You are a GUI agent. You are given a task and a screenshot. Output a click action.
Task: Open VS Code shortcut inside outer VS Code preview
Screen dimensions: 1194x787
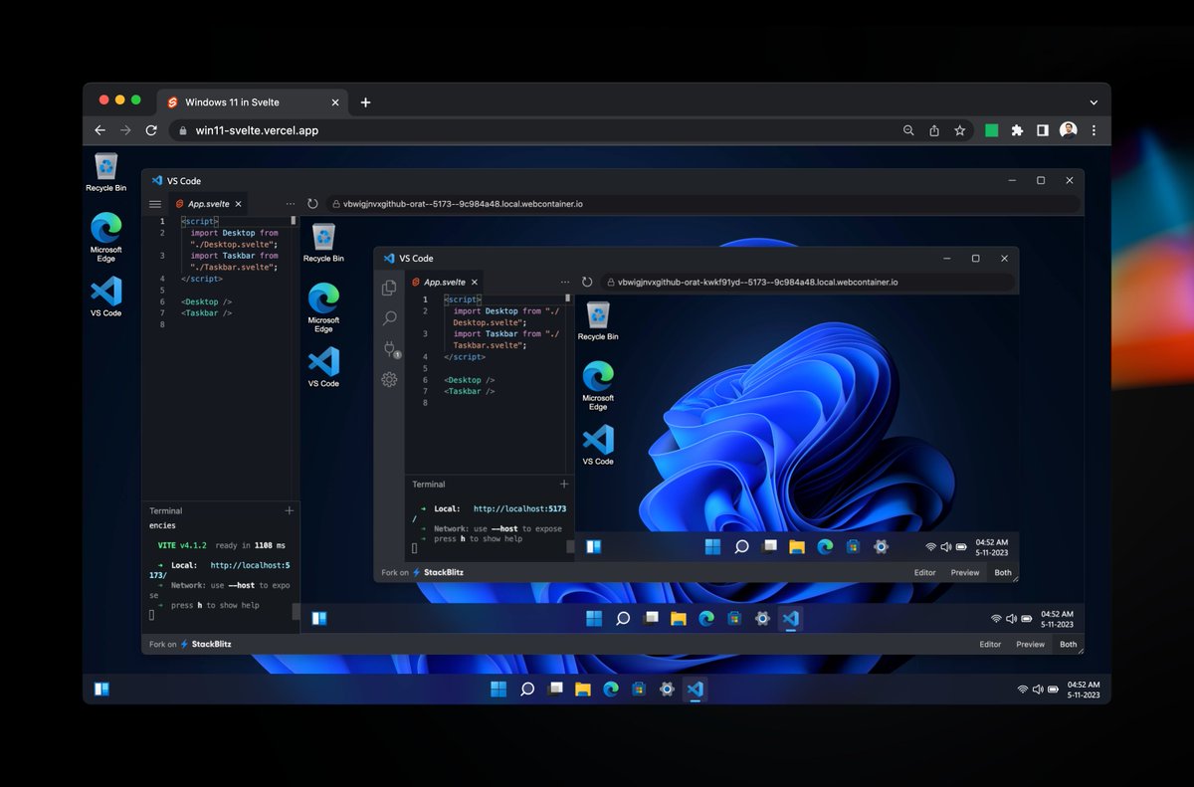pyautogui.click(x=323, y=367)
